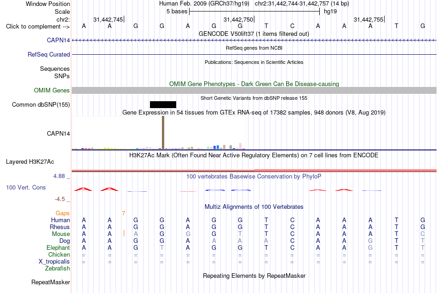Select the Mouse species label
Image resolution: width=437 pixels, height=293 pixels.
61,234
